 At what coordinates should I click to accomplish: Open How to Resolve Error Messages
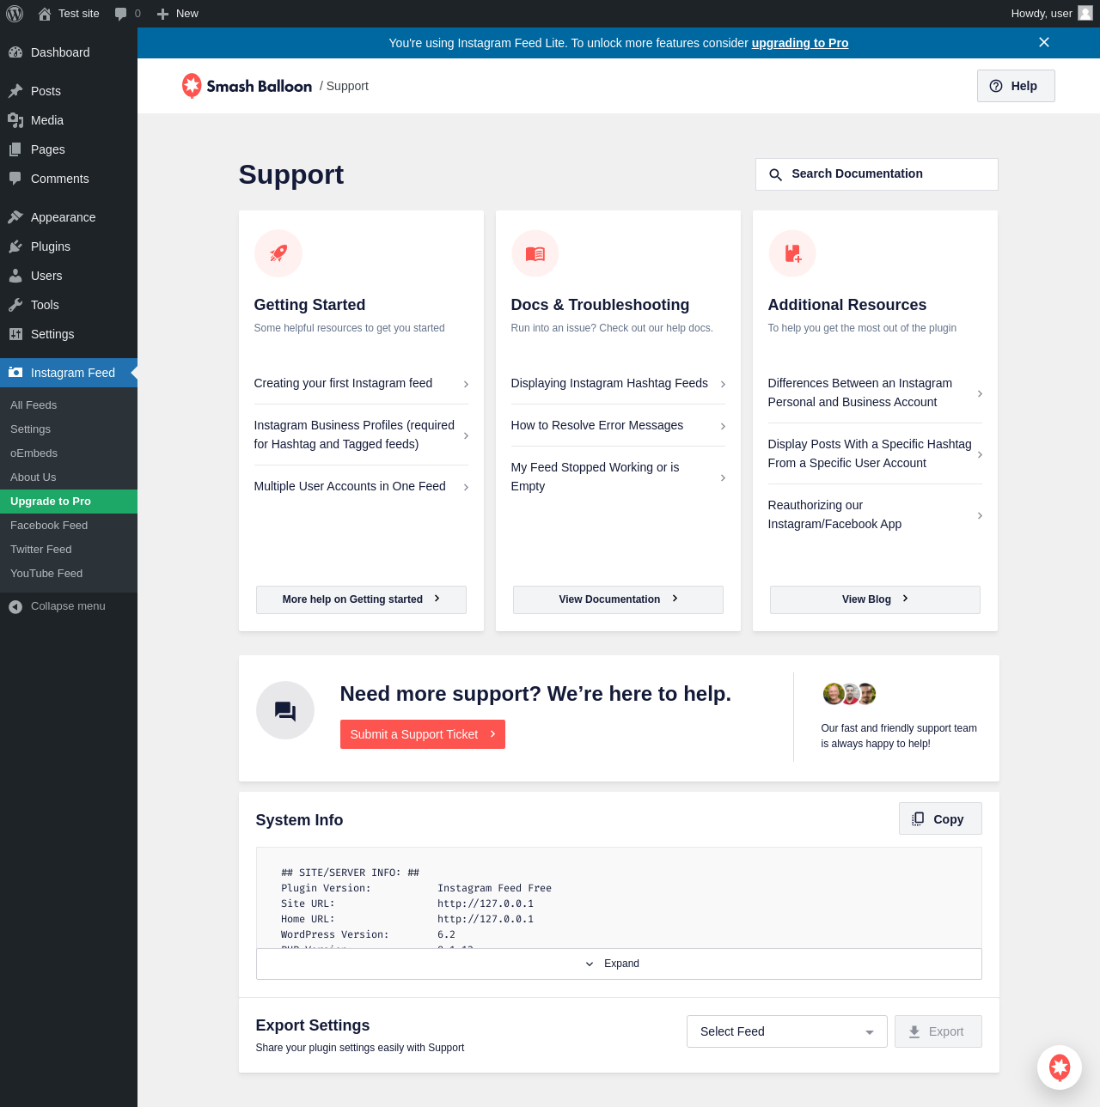click(x=618, y=426)
